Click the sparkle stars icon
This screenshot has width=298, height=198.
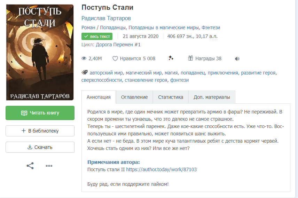[171, 58]
